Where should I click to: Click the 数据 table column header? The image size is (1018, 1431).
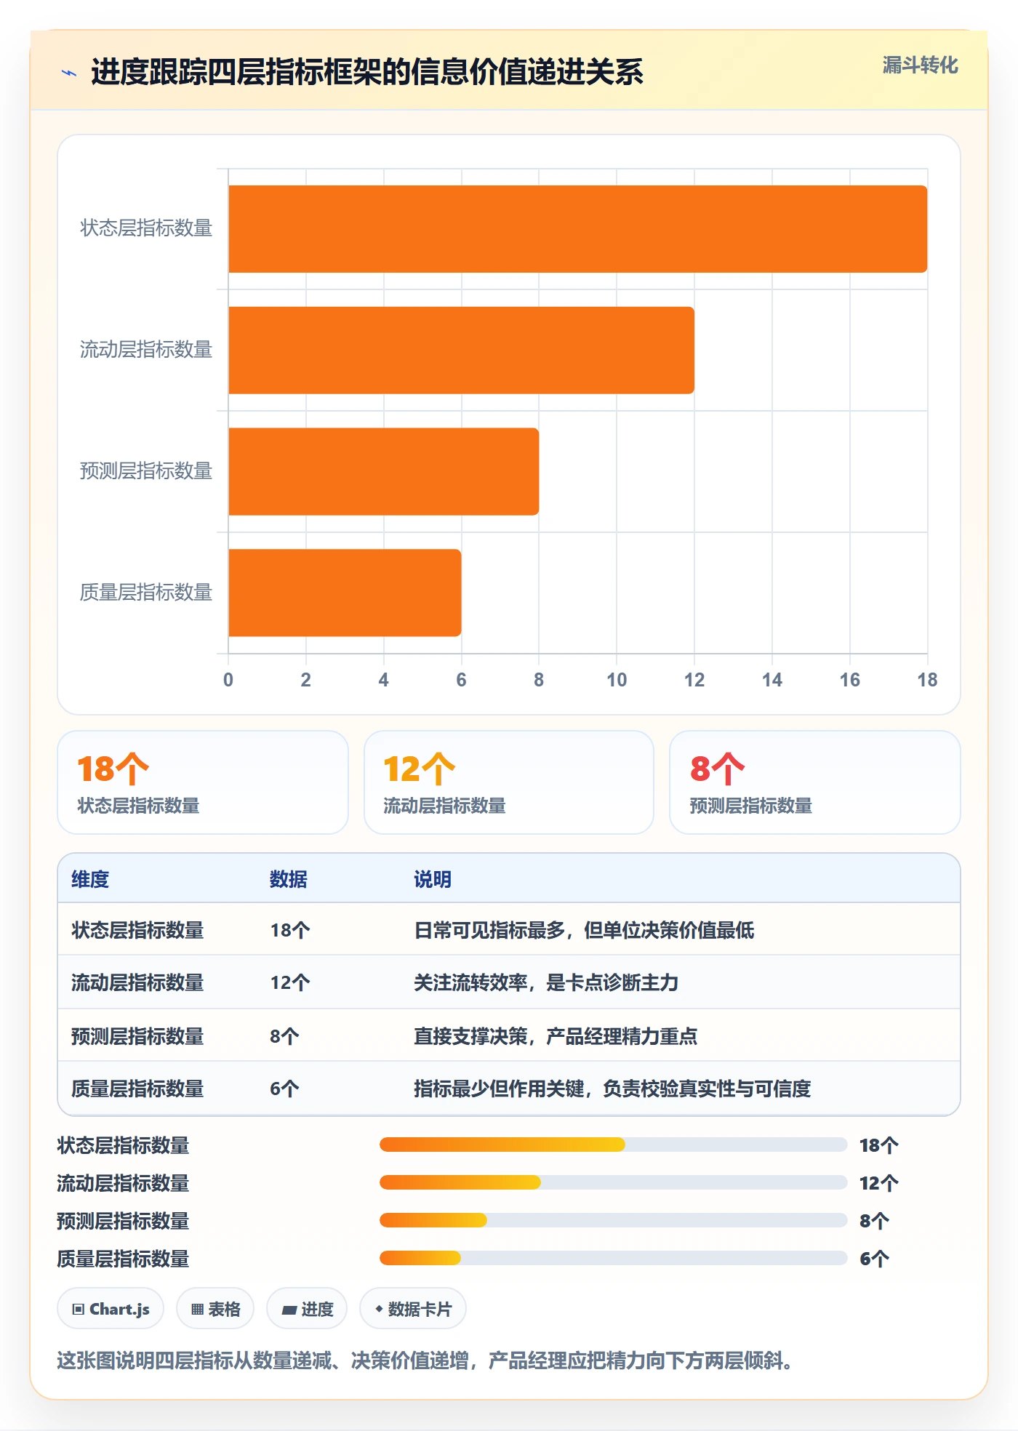coord(289,879)
